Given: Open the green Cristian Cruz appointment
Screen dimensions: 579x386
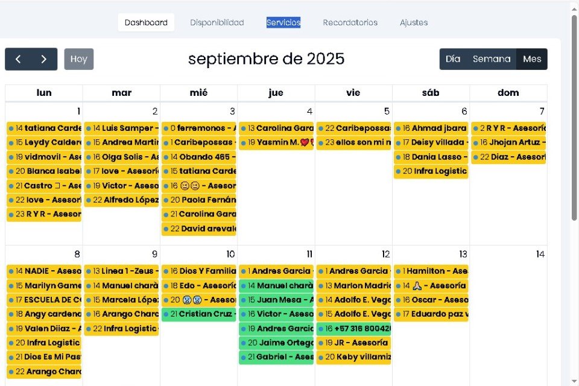Looking at the screenshot, I should tap(199, 314).
